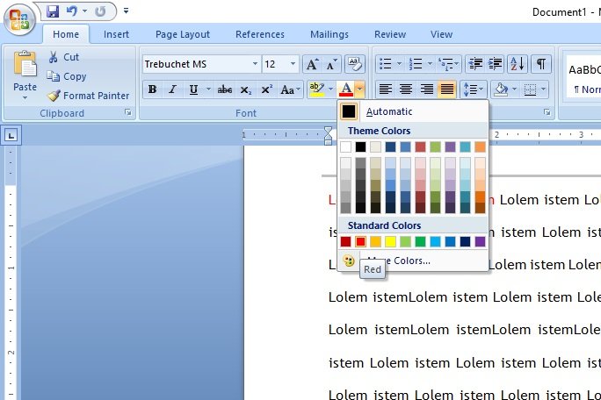Pick the Red standard color swatch

[360, 241]
